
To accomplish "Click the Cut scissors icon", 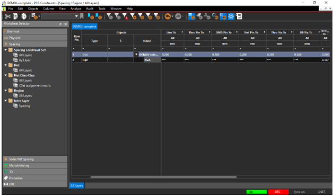I will click(x=7, y=16).
